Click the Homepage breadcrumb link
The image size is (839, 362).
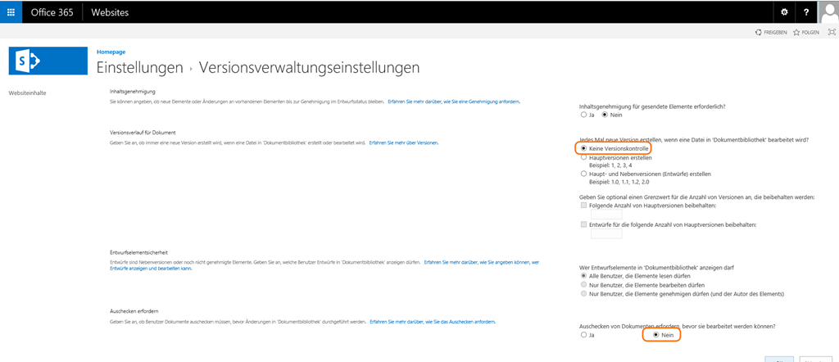point(111,52)
